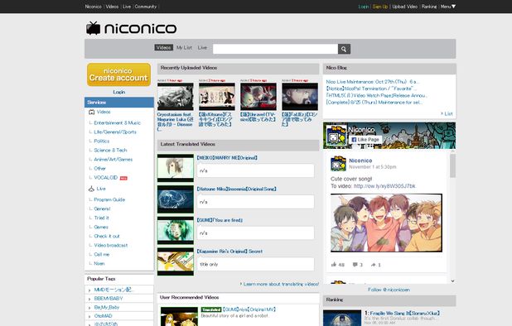The image size is (512, 326).
Task: Select the Videos search tab
Action: click(x=163, y=48)
